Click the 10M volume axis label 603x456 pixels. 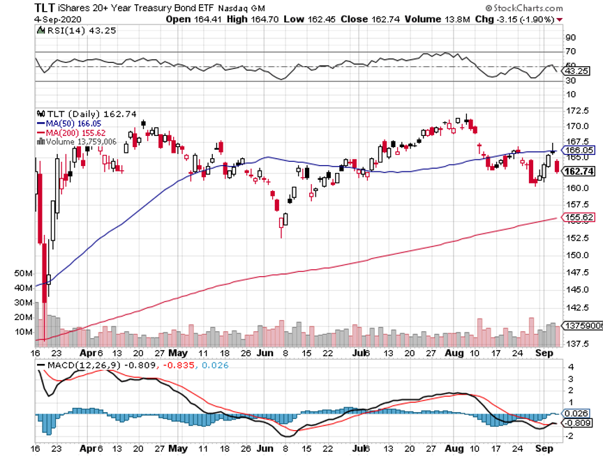pos(23,332)
